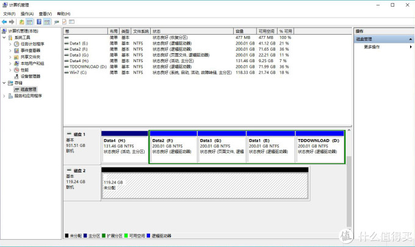The image size is (415, 247).
Task: Sort by the 容量 column header
Action: click(245, 31)
